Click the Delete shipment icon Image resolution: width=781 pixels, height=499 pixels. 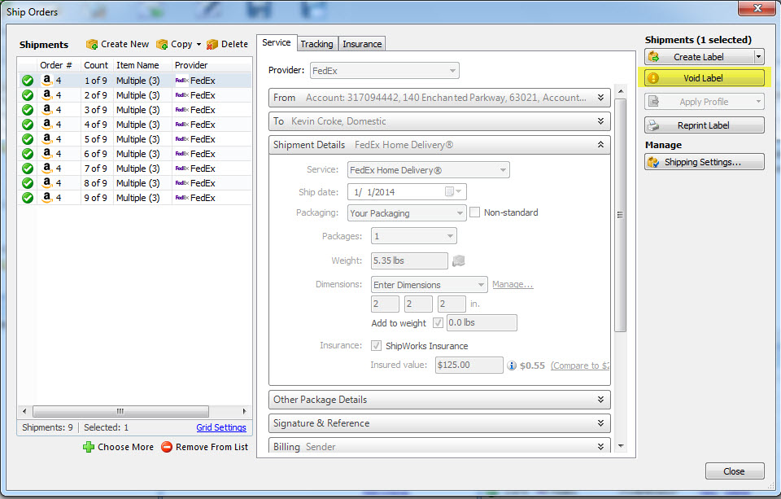point(212,45)
